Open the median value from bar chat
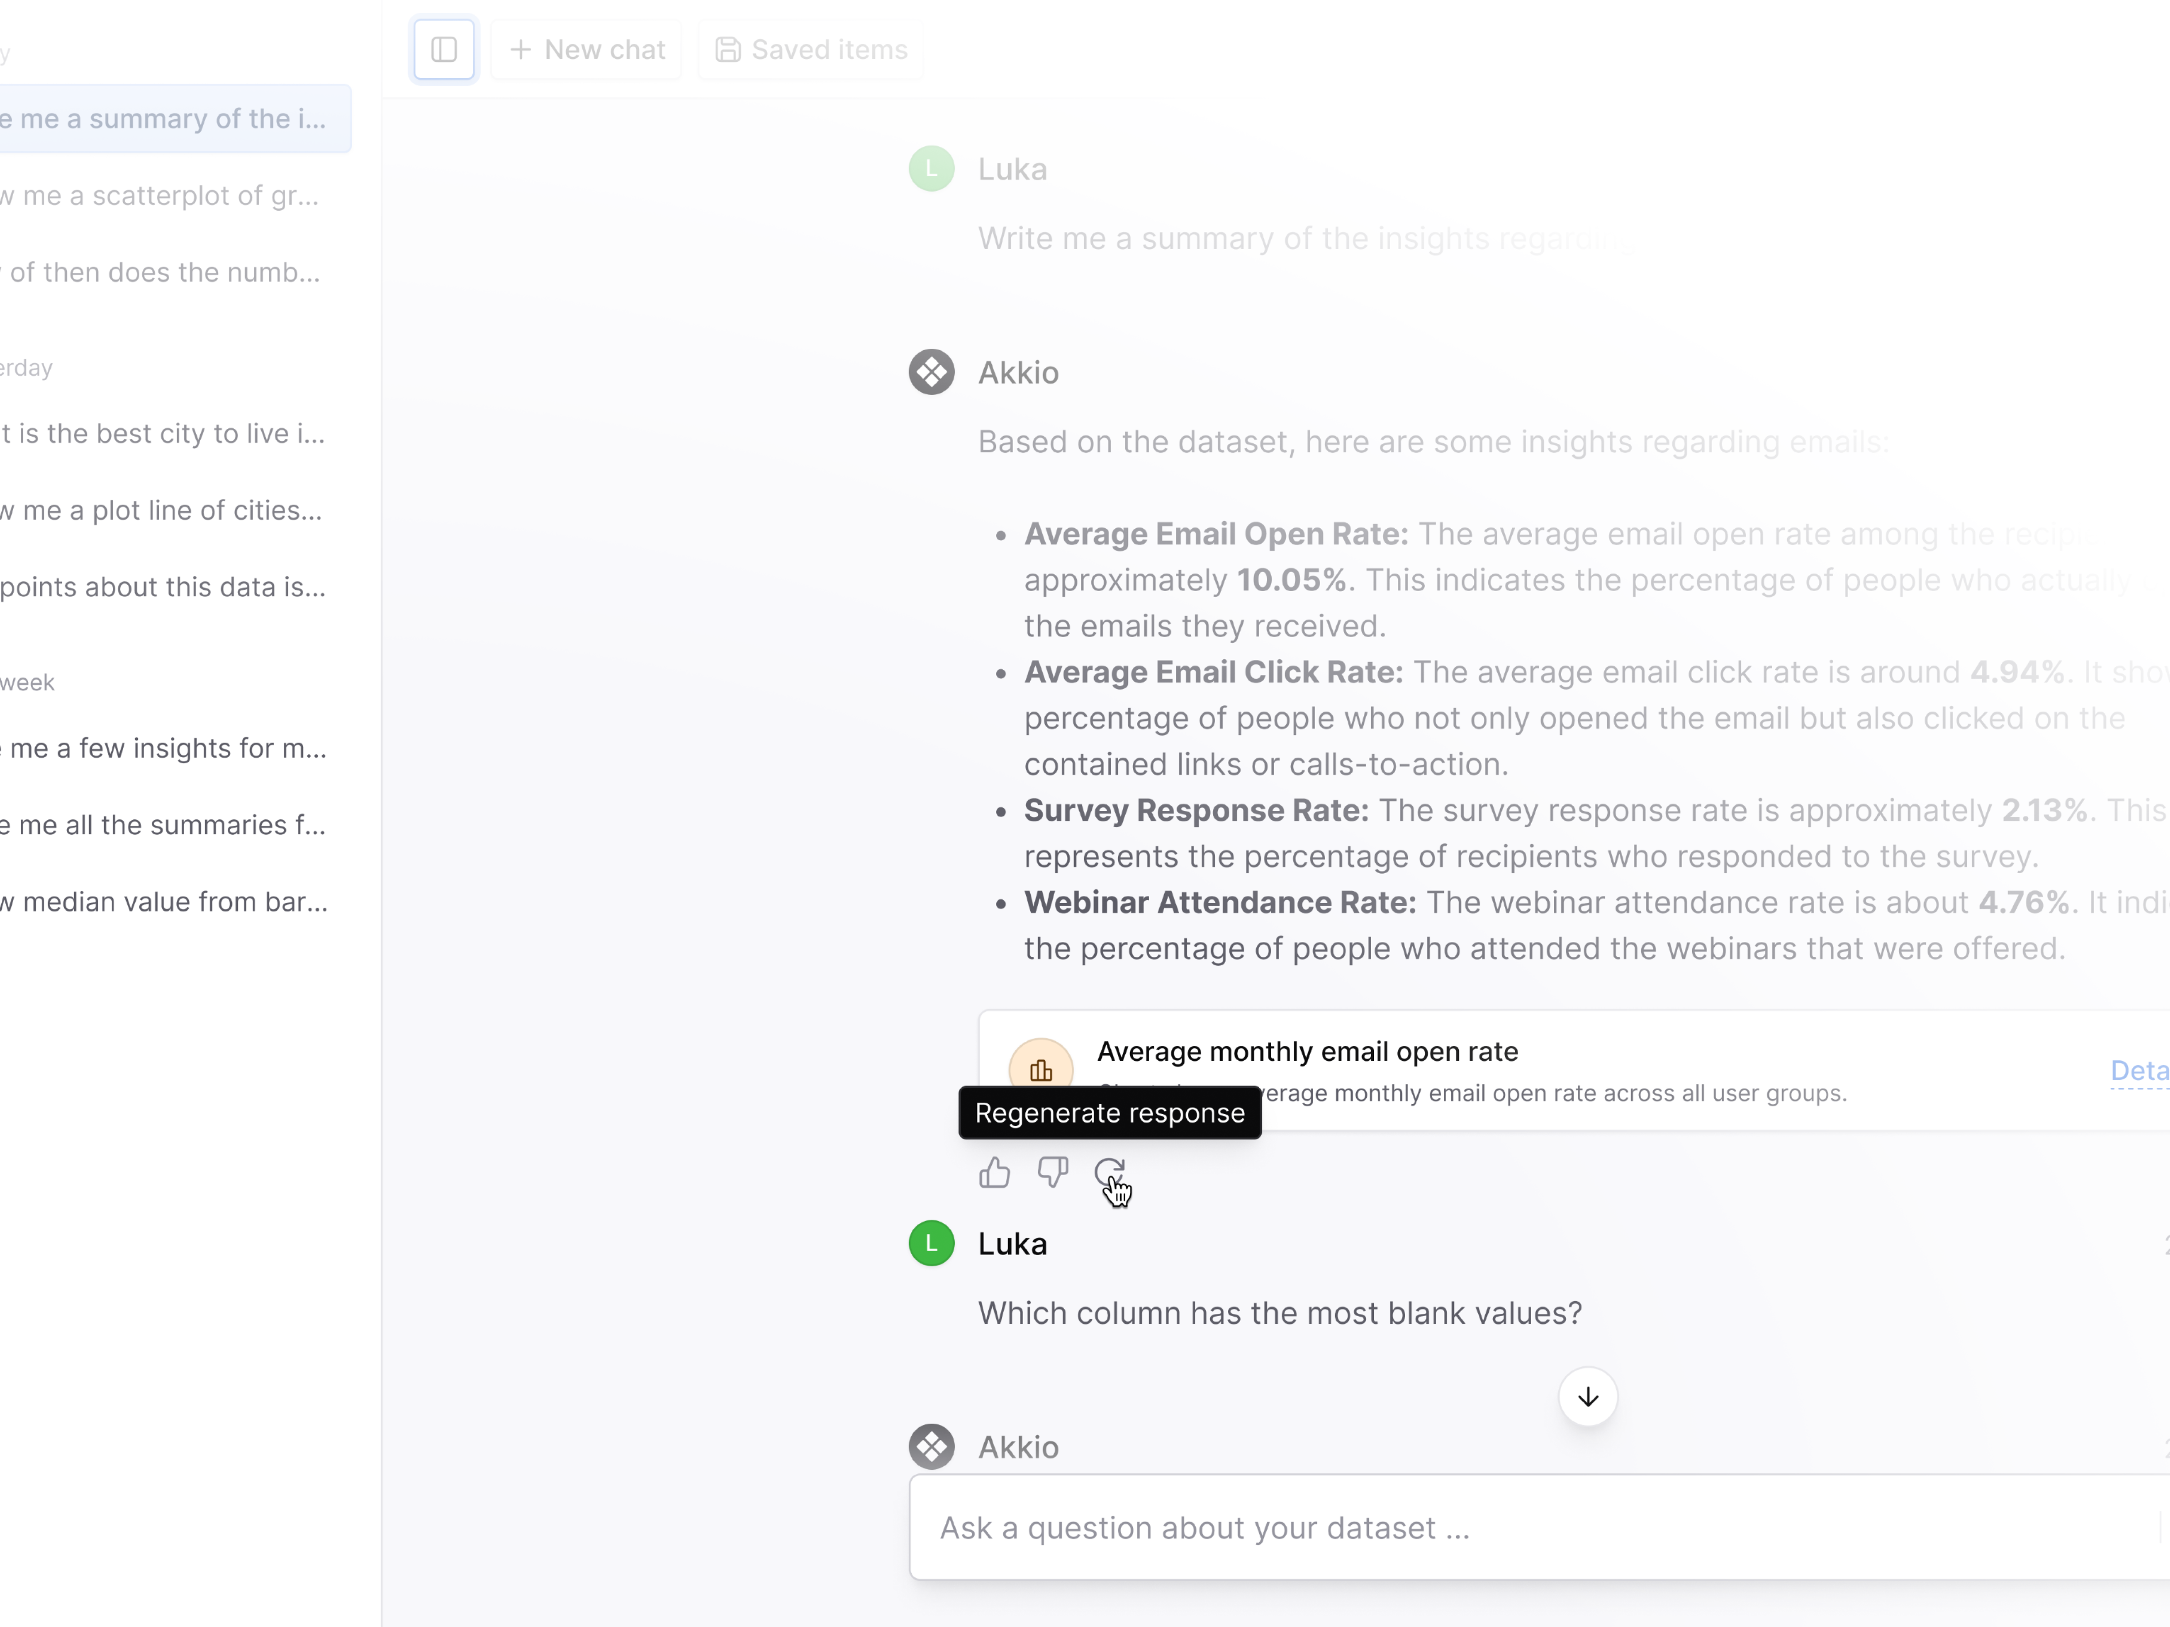The height and width of the screenshot is (1627, 2170). point(165,901)
